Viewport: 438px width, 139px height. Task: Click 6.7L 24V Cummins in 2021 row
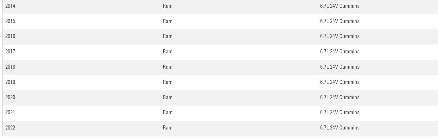click(x=340, y=112)
